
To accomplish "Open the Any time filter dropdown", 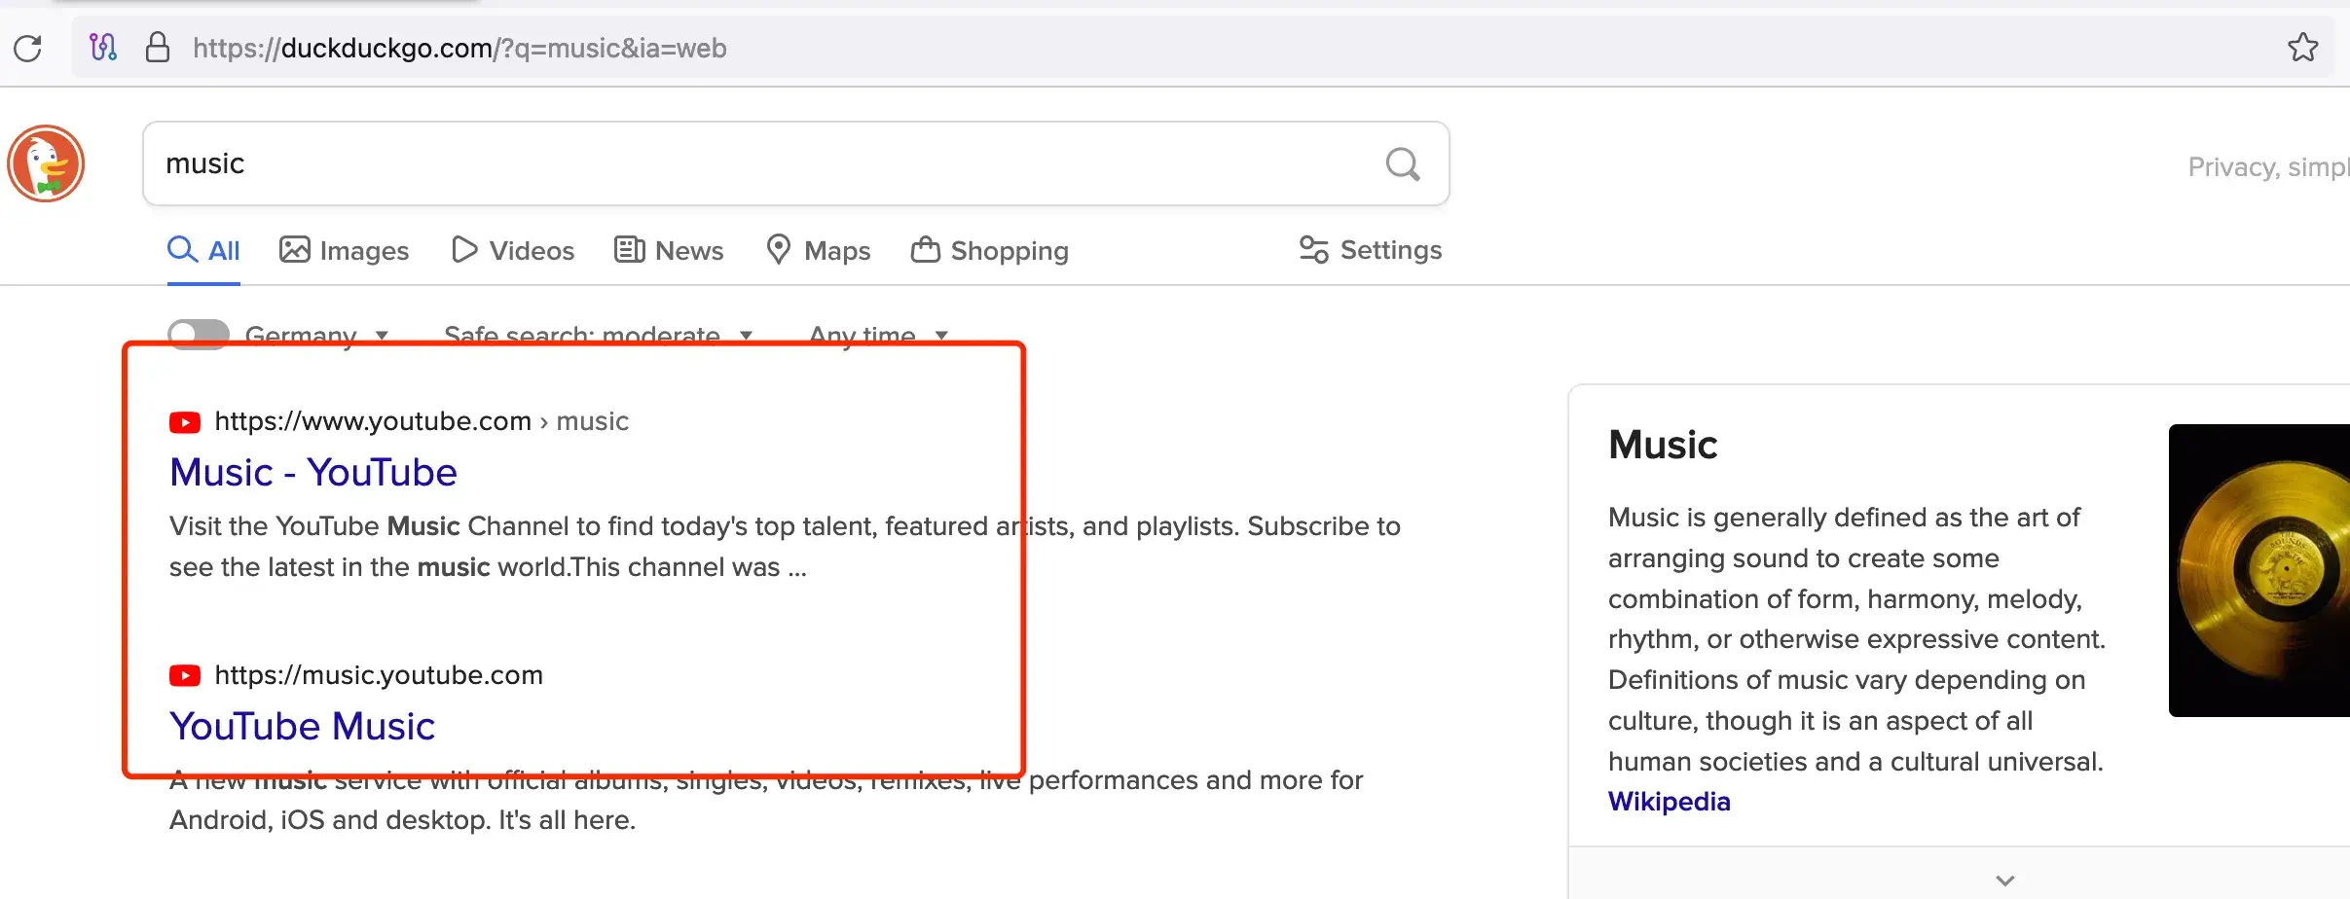I will pyautogui.click(x=879, y=336).
